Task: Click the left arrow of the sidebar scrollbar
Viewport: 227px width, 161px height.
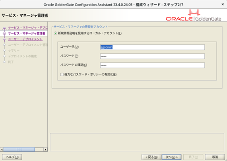Action: pos(2,149)
